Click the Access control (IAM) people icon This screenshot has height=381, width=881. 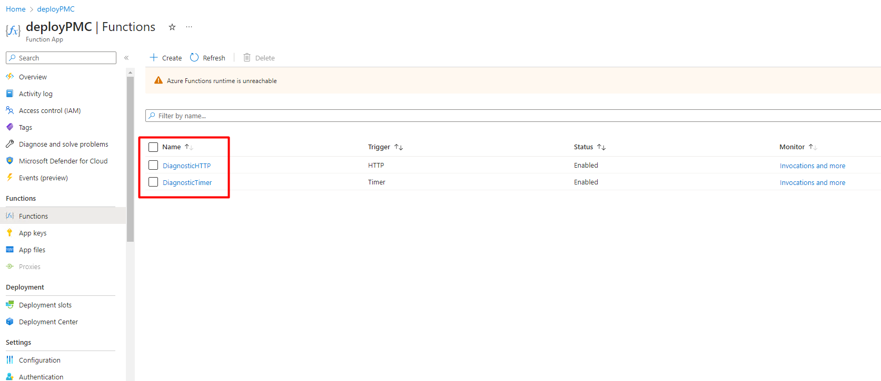pyautogui.click(x=9, y=110)
